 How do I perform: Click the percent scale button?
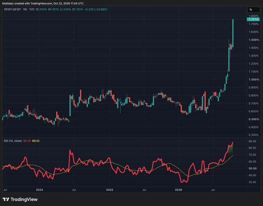[x=254, y=10]
